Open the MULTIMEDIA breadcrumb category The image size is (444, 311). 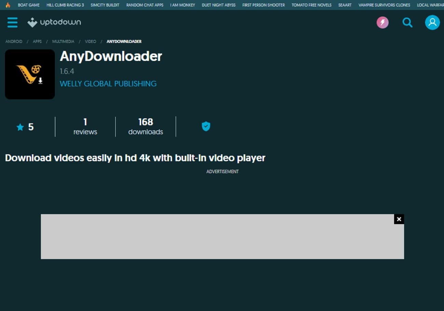pyautogui.click(x=63, y=41)
